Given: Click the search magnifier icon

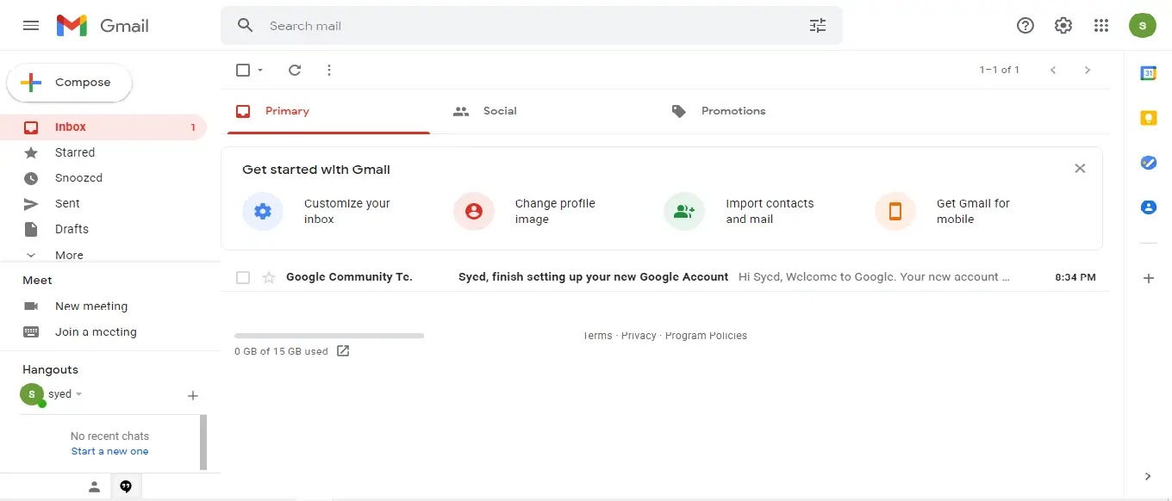Looking at the screenshot, I should 246,26.
